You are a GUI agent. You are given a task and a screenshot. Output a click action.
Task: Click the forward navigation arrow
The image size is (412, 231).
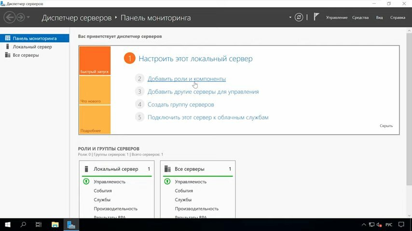20,18
